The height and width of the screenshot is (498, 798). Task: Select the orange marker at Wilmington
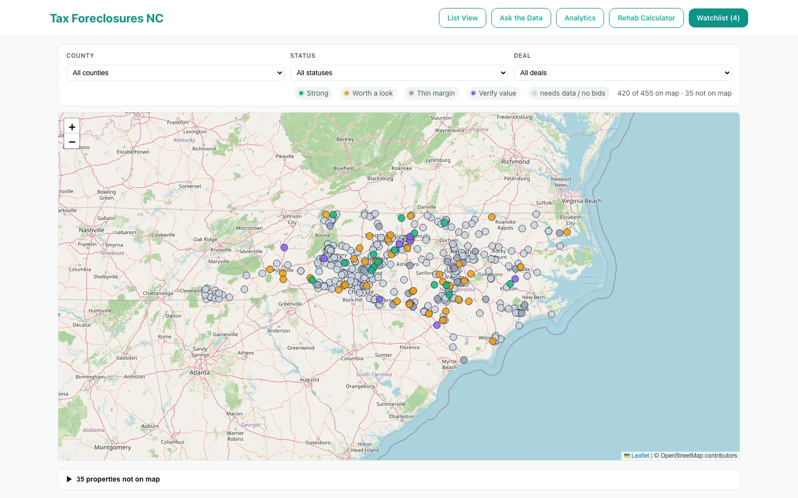point(493,341)
